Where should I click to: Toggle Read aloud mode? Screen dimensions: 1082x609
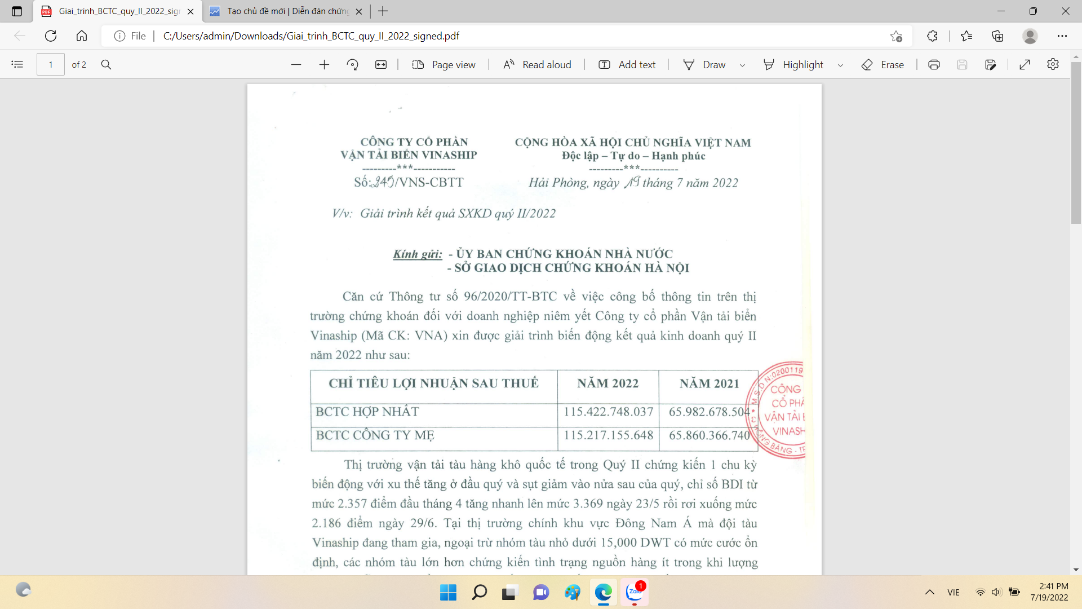coord(537,65)
